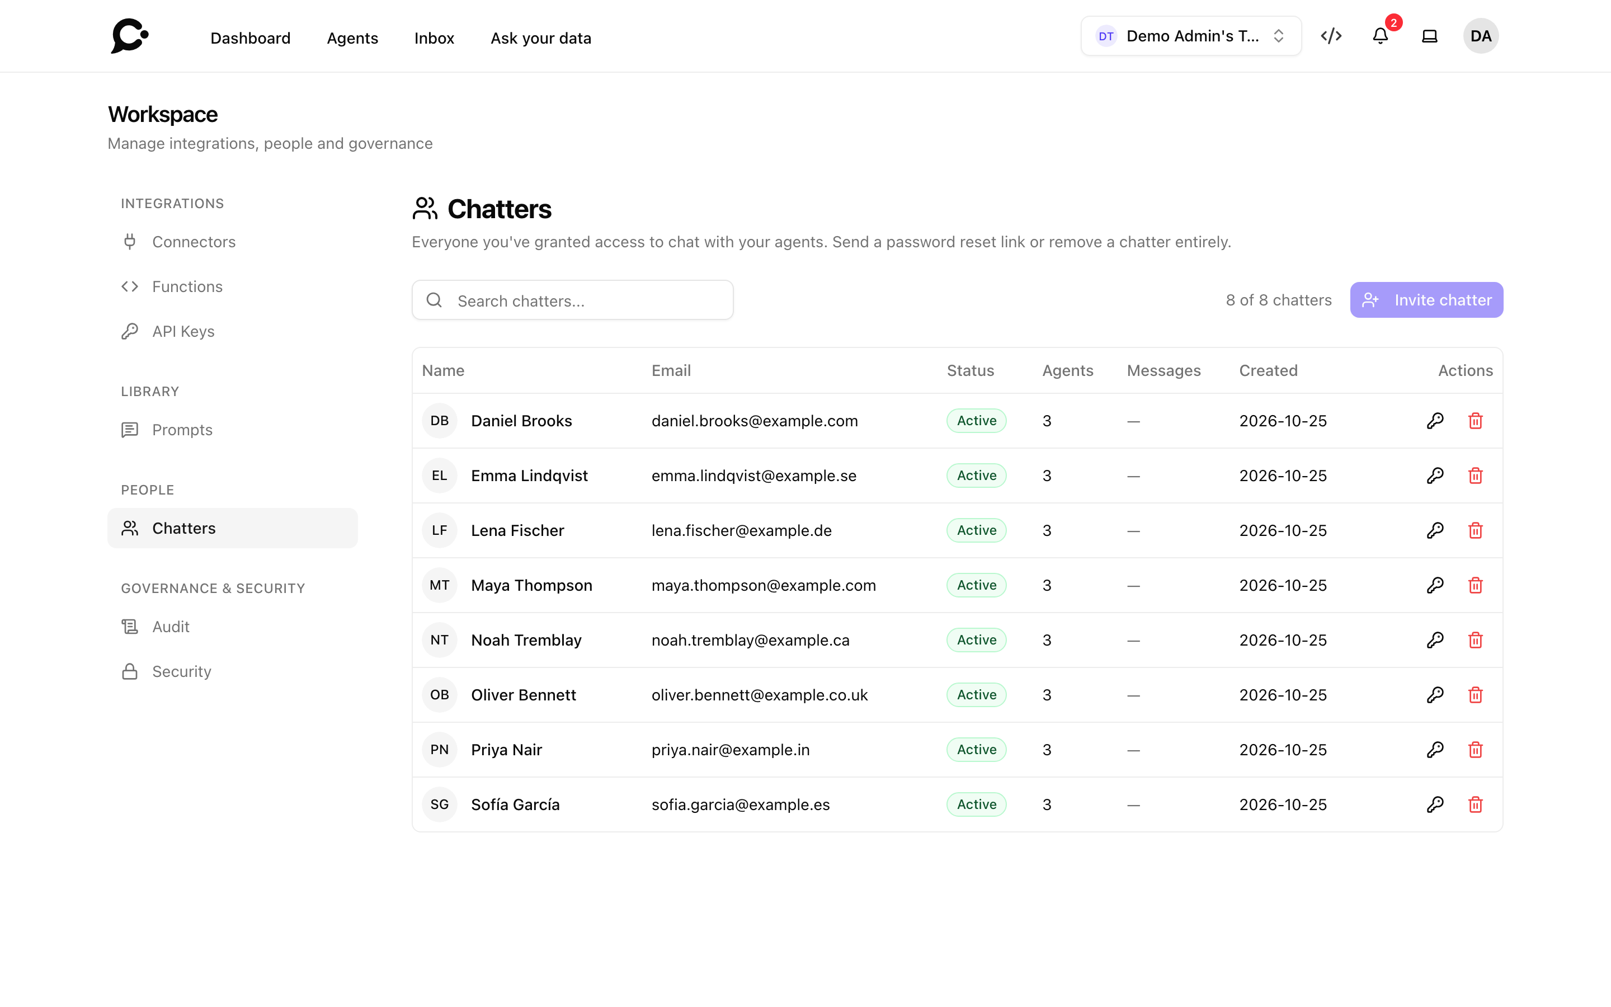The height and width of the screenshot is (1007, 1611).
Task: Click the name Maya Thompson
Action: 531,585
